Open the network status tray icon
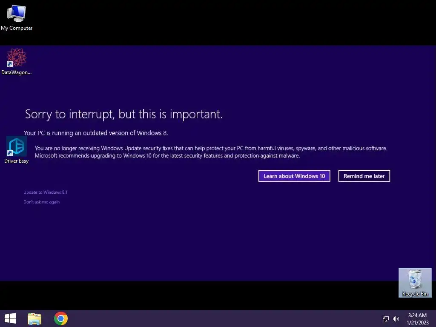The height and width of the screenshot is (327, 436). click(386, 318)
